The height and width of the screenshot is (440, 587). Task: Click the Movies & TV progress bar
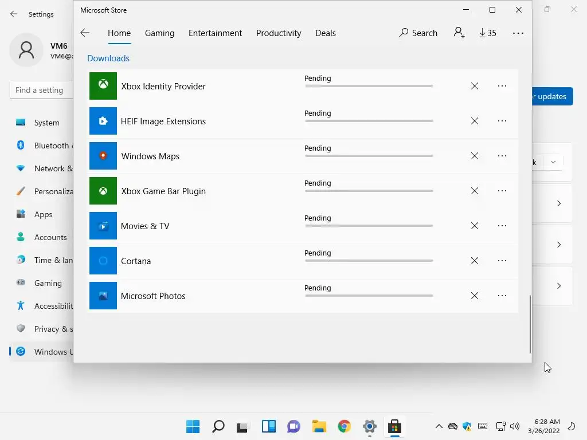(369, 226)
